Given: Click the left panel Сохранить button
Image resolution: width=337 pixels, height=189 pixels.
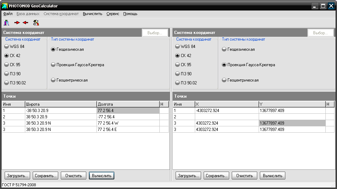Looking at the screenshot, I should pyautogui.click(x=45, y=175).
